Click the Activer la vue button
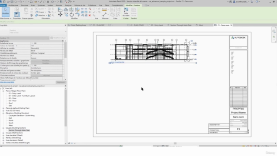 pyautogui.click(x=134, y=12)
